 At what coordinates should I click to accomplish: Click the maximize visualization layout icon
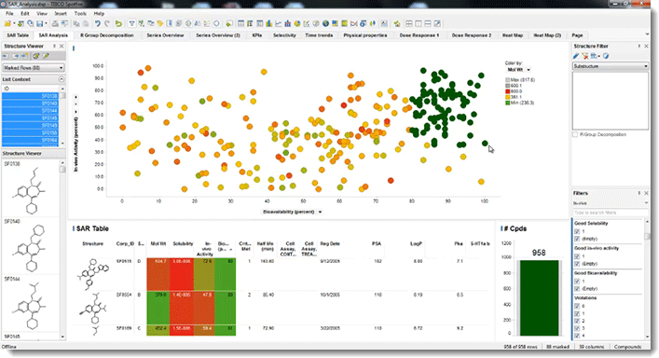click(x=437, y=23)
